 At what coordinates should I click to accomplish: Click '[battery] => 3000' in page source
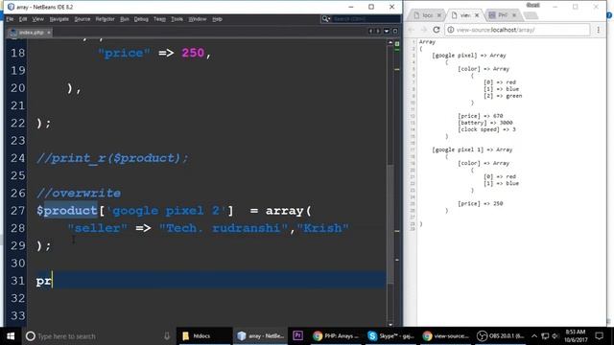484,123
